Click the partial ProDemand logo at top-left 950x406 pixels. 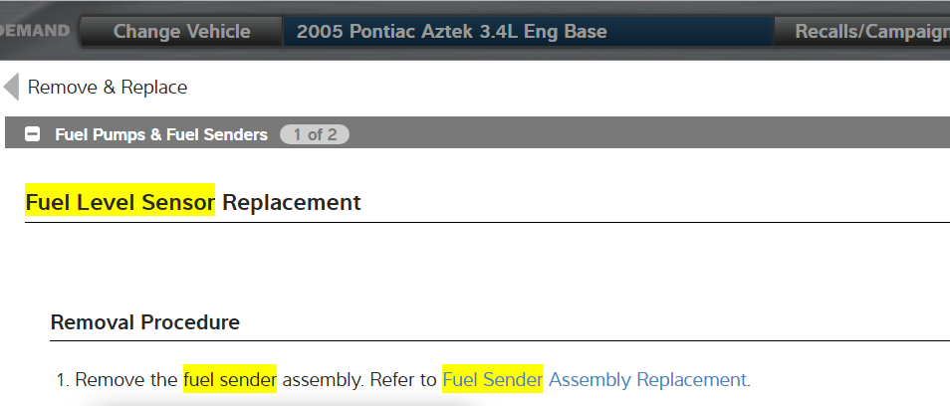pyautogui.click(x=36, y=31)
